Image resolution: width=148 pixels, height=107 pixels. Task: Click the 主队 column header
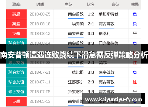pos(69,4)
